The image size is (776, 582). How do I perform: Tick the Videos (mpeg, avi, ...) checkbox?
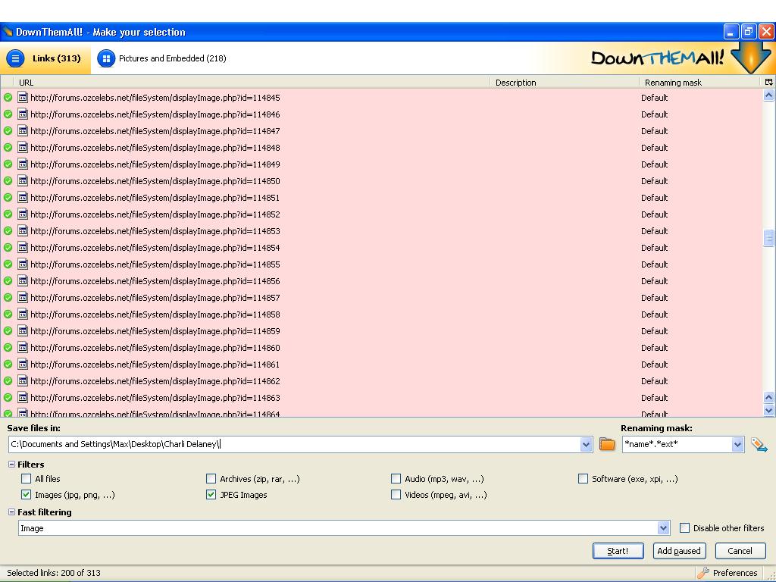point(396,495)
